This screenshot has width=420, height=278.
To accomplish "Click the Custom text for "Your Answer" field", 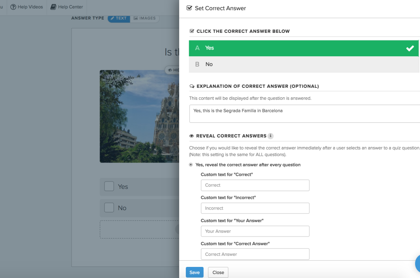I will (x=255, y=231).
